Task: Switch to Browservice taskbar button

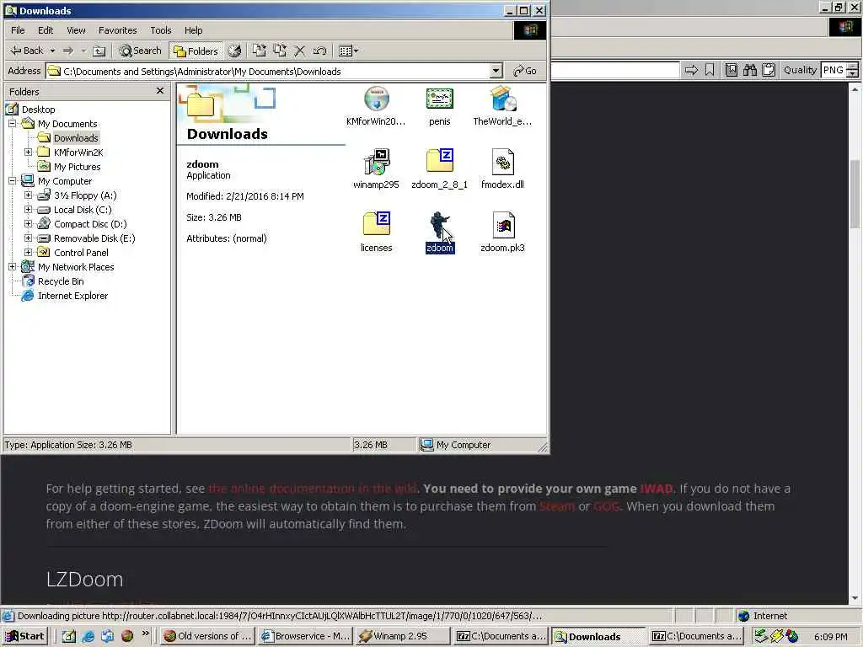Action: (x=305, y=636)
